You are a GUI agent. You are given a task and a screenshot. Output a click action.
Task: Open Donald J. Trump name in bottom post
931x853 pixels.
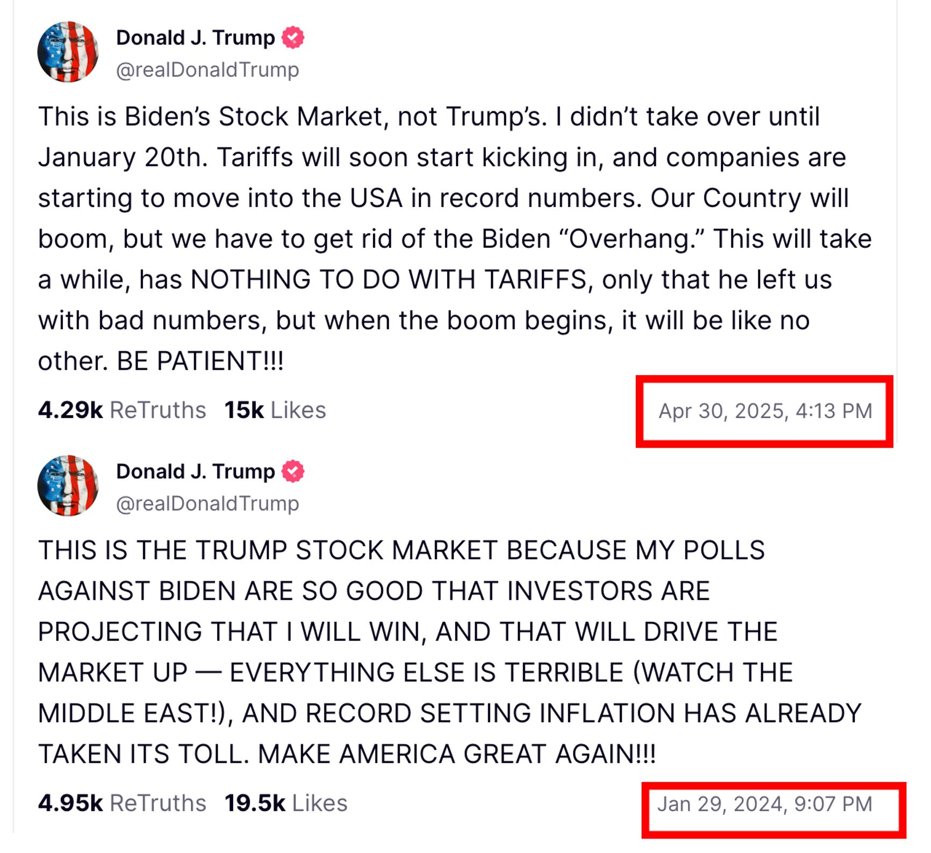click(x=196, y=471)
